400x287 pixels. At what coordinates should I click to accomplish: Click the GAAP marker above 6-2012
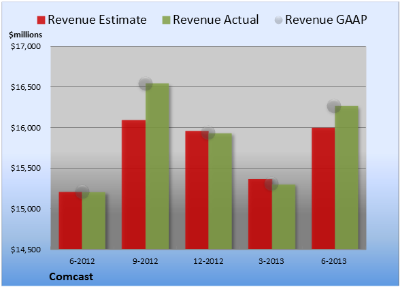click(82, 192)
